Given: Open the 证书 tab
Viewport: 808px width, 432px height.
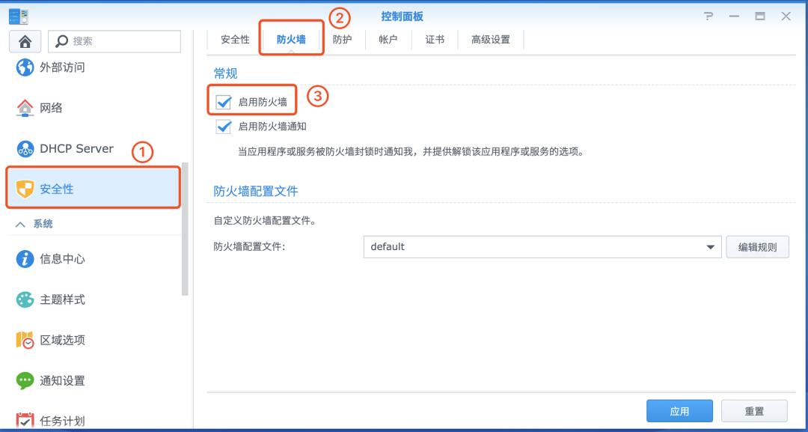Looking at the screenshot, I should (x=435, y=40).
